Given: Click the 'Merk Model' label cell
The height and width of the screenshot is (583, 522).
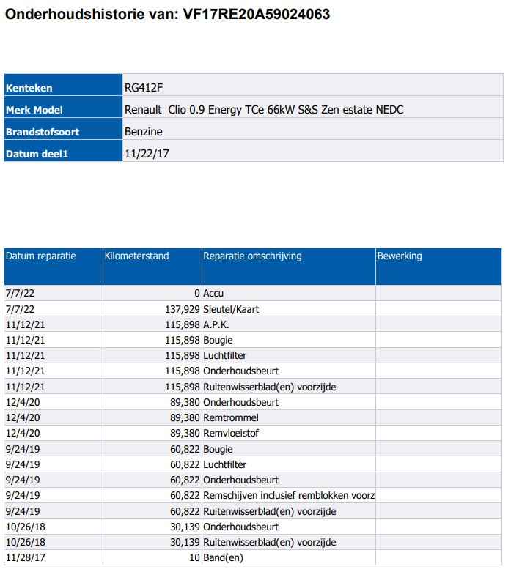Looking at the screenshot, I should [x=63, y=107].
